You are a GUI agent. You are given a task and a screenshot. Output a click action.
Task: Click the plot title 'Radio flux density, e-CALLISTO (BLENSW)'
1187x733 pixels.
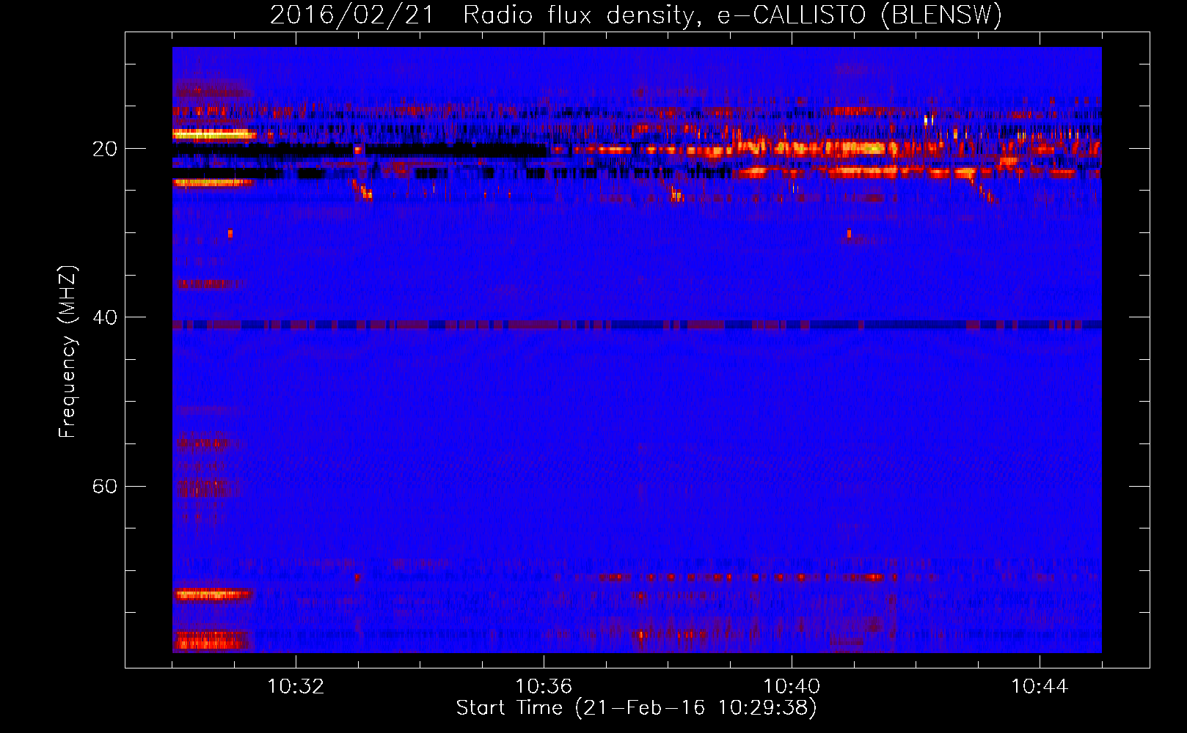[732, 15]
